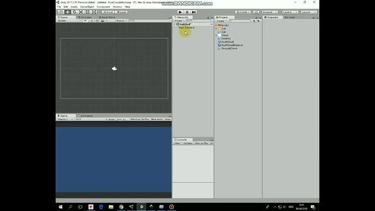Collapse the Untitled scene in Hierarchy
Screen dimensions: 375x211
click(175, 24)
